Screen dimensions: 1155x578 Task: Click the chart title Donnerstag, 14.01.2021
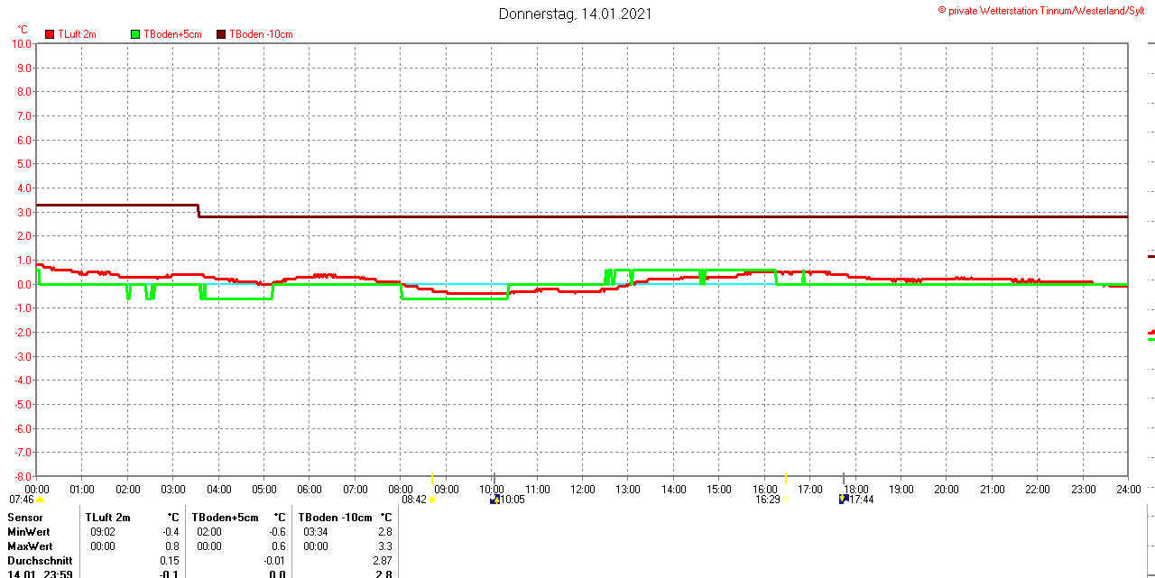coord(575,14)
